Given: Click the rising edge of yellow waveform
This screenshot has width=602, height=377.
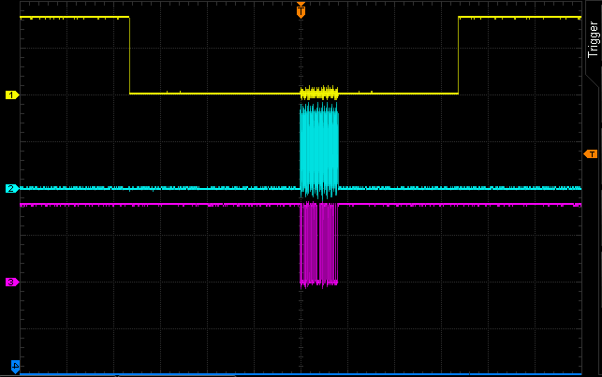Looking at the screenshot, I should coord(458,56).
